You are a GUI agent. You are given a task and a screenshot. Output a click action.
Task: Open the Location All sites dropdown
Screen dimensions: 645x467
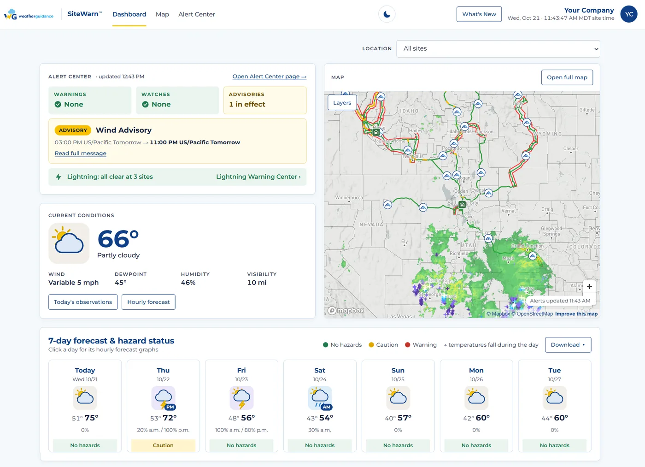coord(498,49)
